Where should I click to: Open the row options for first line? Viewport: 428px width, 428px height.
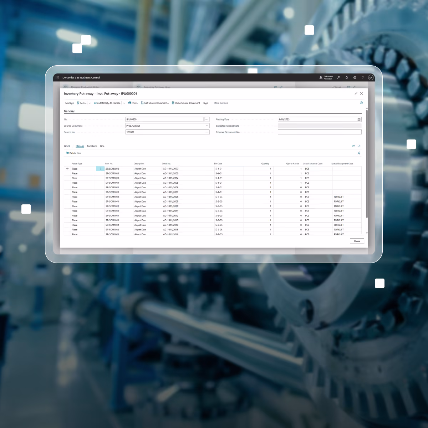point(101,169)
